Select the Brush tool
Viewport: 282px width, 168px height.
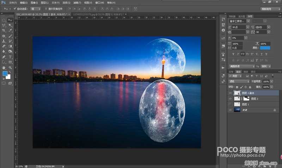10,36
